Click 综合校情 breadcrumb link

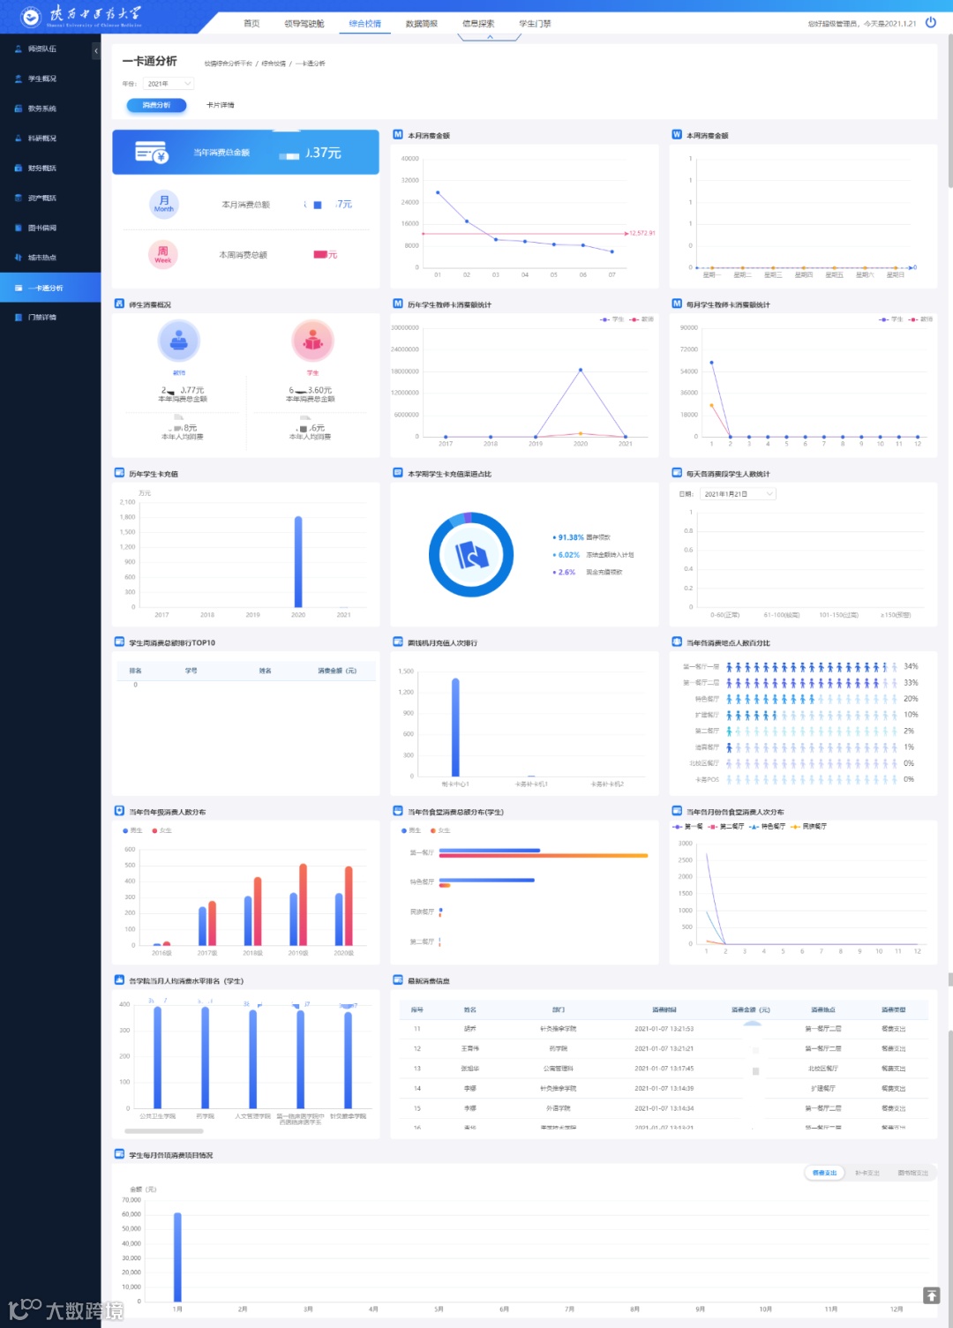[x=274, y=64]
